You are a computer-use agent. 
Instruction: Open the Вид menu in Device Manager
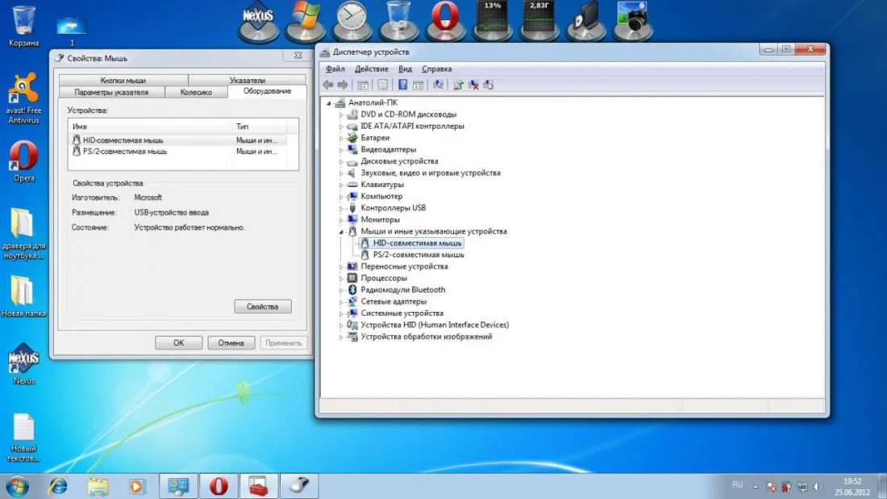(405, 69)
